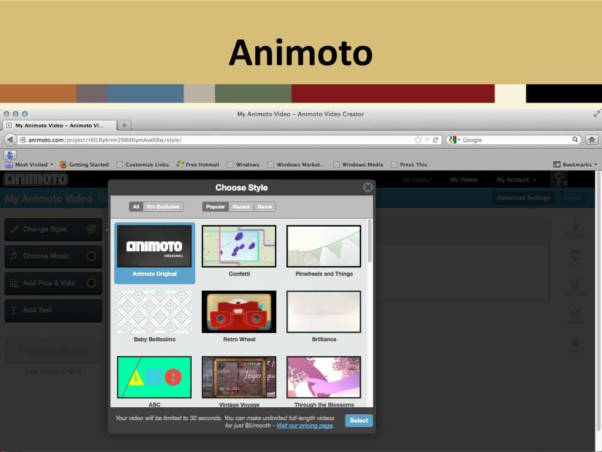Click the browser back arrow button
This screenshot has height=452, width=602.
pos(11,139)
